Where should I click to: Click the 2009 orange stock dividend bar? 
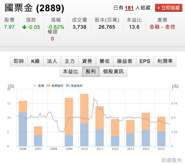69,116
